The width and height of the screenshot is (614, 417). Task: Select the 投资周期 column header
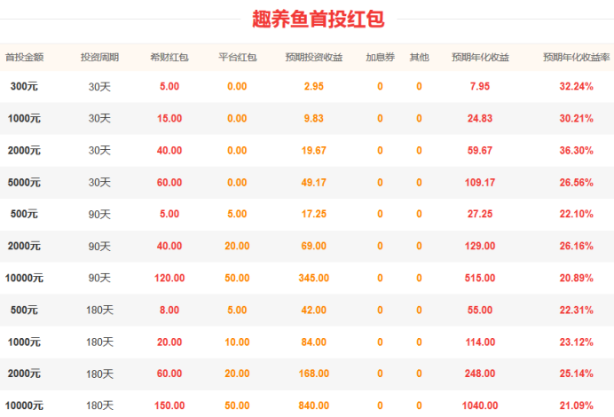[99, 57]
